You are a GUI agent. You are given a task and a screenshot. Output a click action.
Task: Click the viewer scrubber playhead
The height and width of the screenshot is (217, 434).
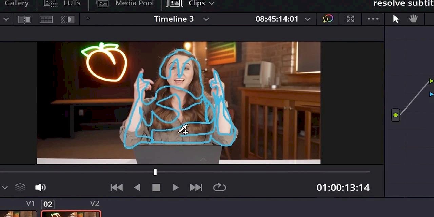click(155, 172)
